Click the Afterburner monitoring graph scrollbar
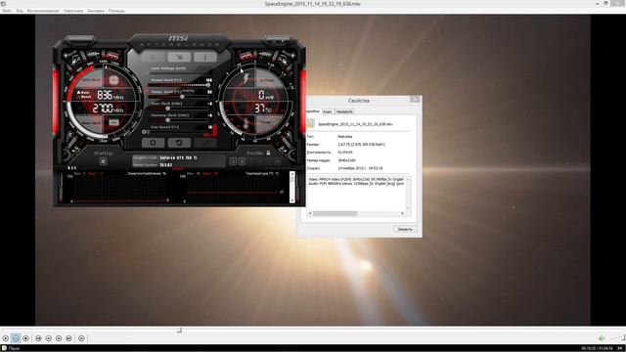This screenshot has width=626, height=352. coord(292,187)
